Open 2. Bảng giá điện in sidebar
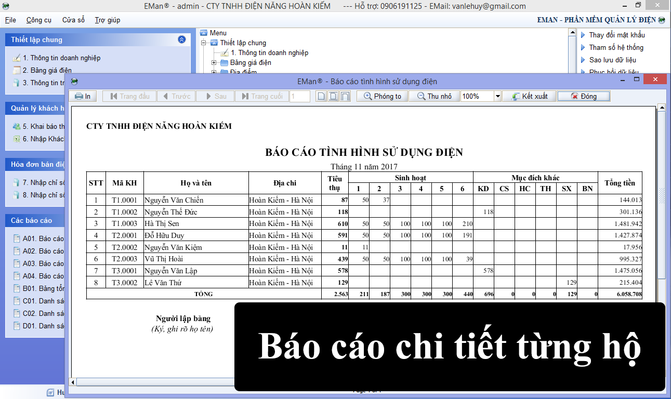This screenshot has width=671, height=399. tap(47, 70)
